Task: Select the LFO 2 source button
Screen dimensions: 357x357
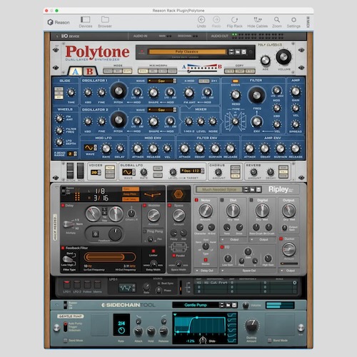Action: [77, 284]
